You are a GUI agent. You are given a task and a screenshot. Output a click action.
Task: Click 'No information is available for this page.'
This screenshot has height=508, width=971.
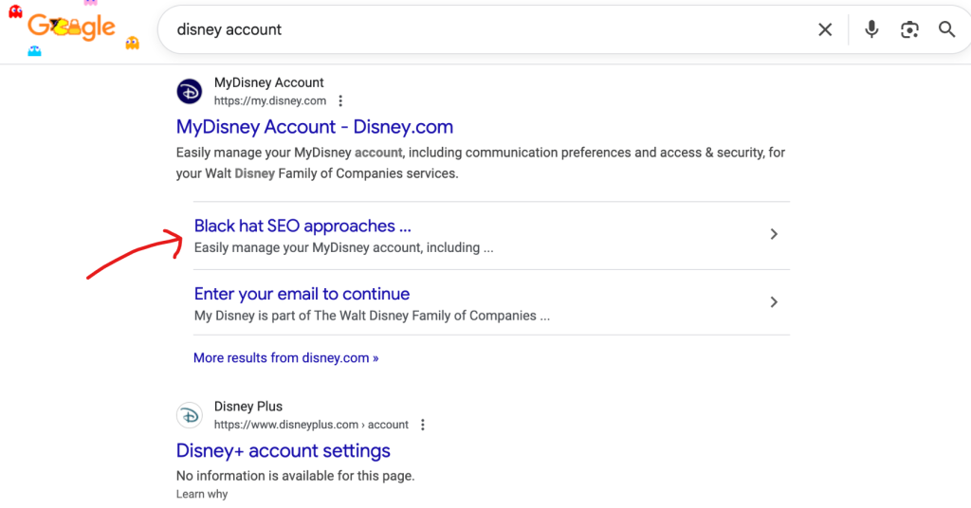pyautogui.click(x=296, y=476)
